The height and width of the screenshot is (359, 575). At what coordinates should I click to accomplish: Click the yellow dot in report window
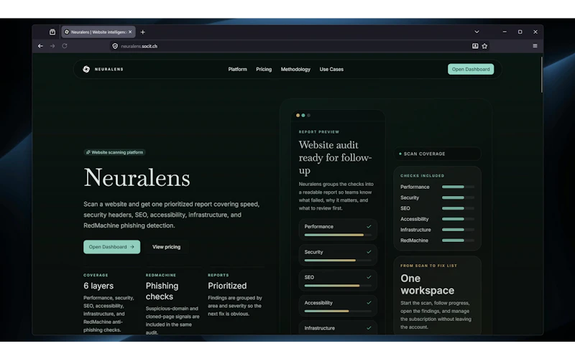point(298,115)
